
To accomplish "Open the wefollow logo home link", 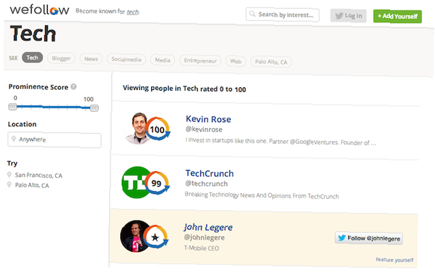I will 40,10.
